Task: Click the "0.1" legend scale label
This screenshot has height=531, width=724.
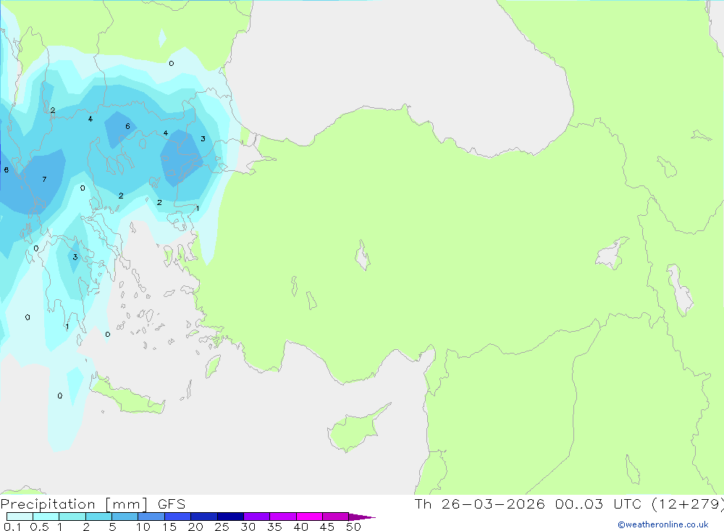Action: [12, 527]
